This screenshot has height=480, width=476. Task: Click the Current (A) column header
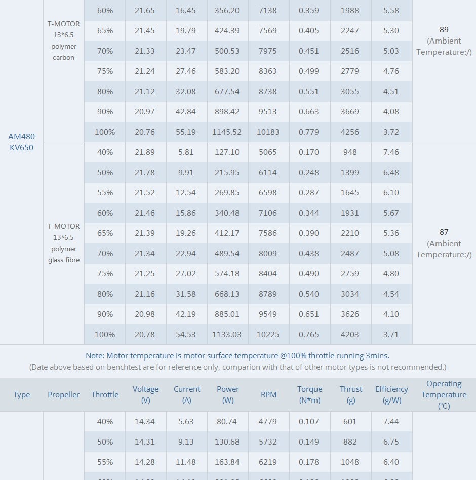point(187,394)
